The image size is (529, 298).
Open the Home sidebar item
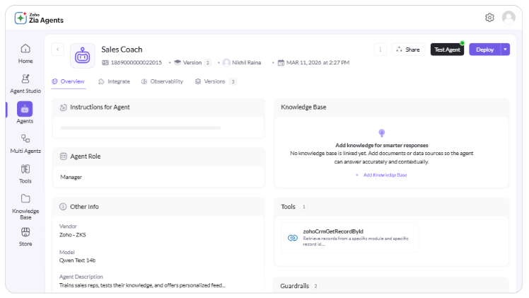tap(25, 54)
